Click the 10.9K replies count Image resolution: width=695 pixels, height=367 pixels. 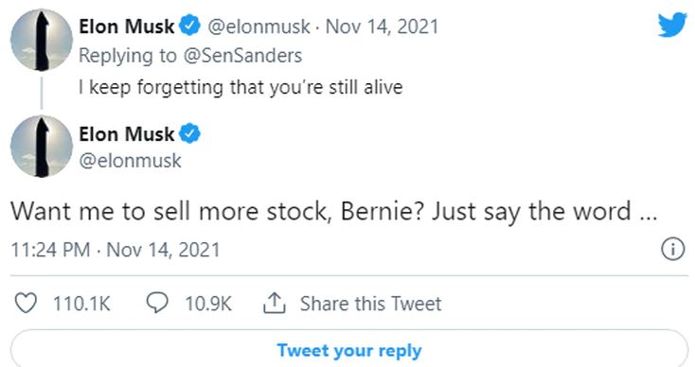point(208,304)
